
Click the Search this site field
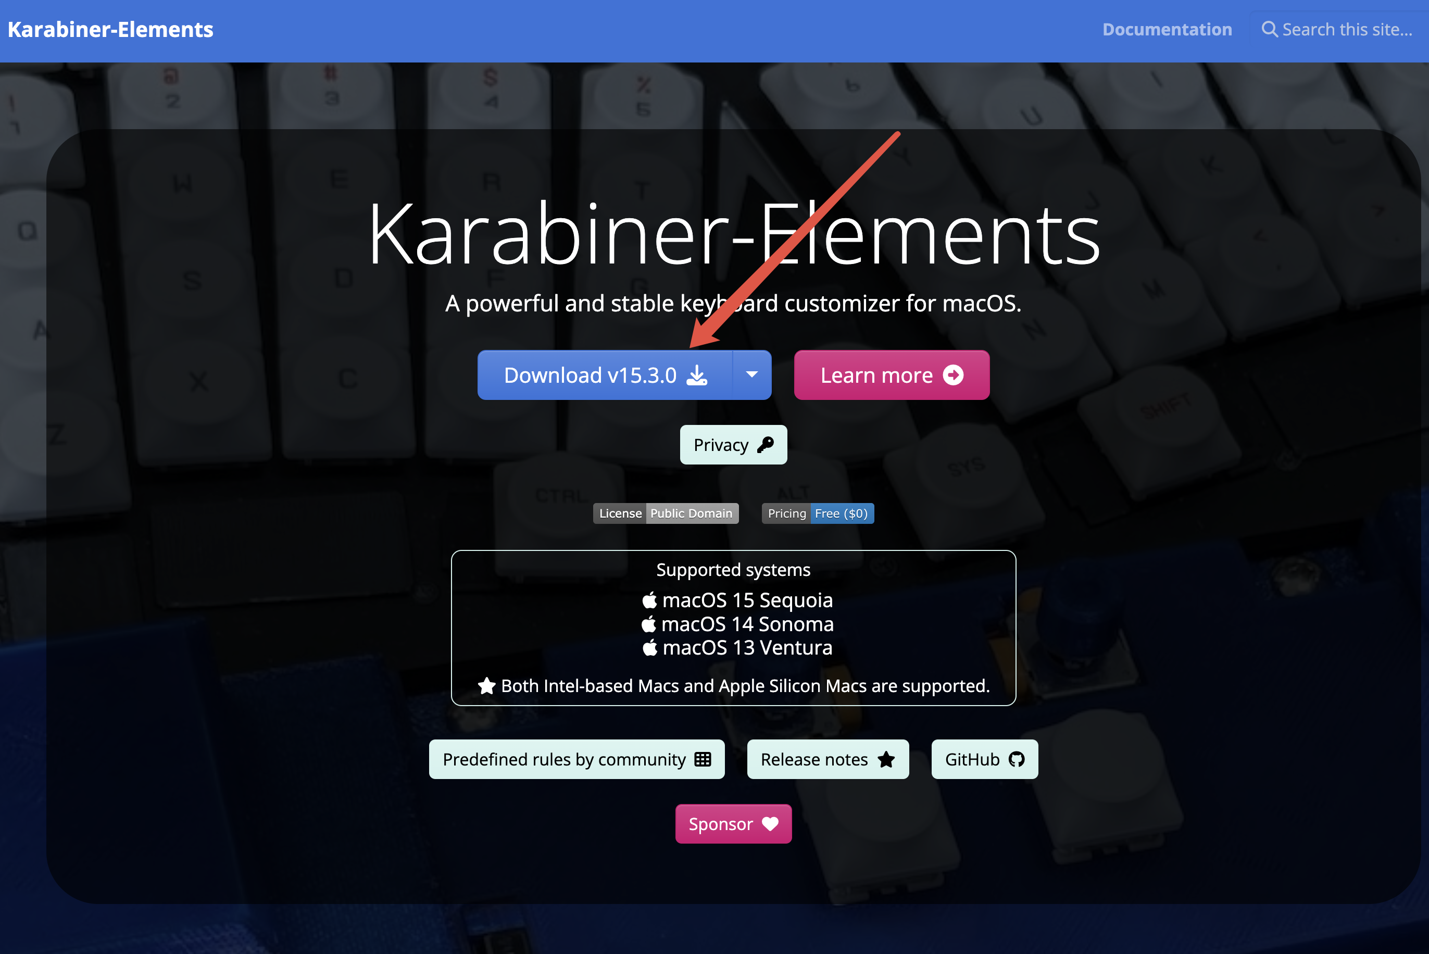pyautogui.click(x=1339, y=29)
